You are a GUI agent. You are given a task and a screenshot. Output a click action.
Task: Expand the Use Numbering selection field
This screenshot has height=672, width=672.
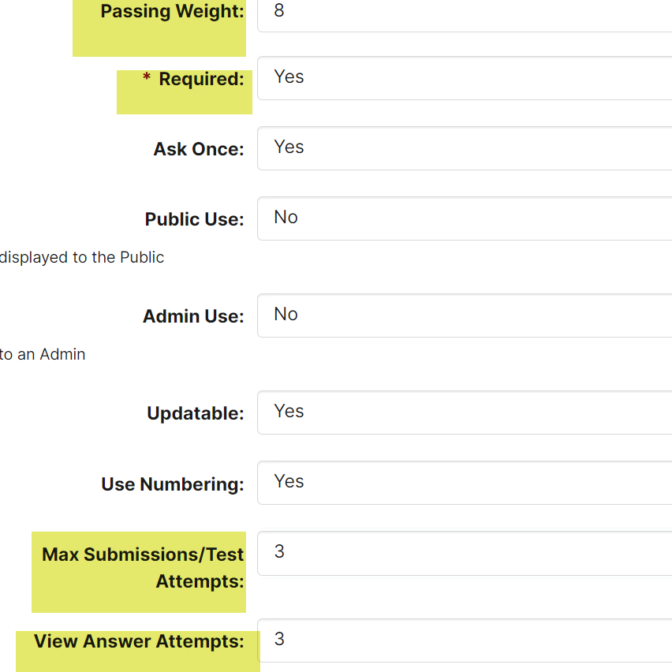coord(464,482)
